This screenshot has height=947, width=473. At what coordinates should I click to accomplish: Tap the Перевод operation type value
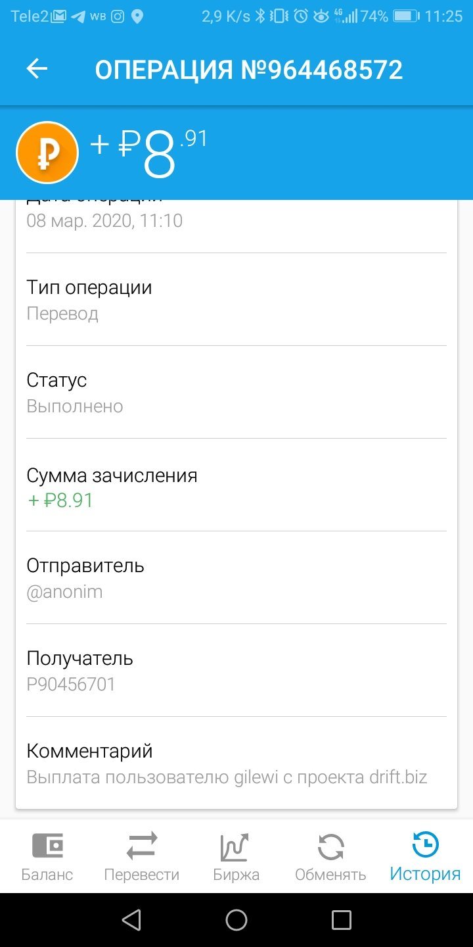tap(62, 314)
